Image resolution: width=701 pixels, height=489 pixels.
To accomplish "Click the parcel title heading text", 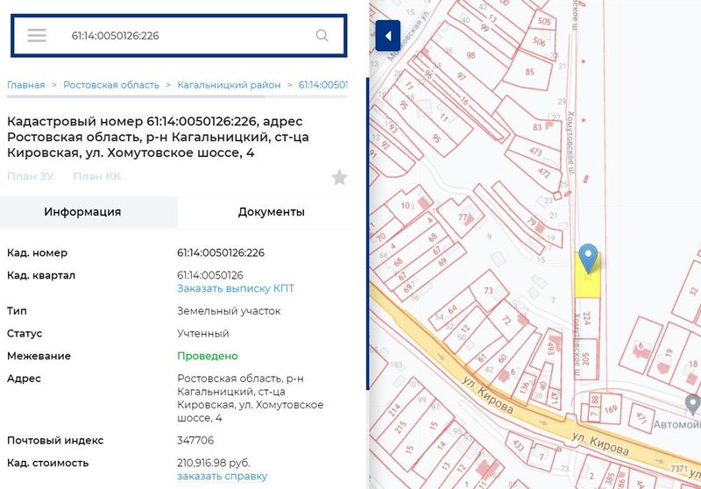I will [158, 137].
